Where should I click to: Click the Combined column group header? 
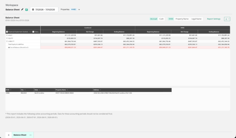pyautogui.click(x=88, y=28)
